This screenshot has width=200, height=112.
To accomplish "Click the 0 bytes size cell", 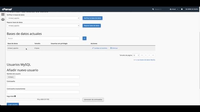I will point(37,48).
